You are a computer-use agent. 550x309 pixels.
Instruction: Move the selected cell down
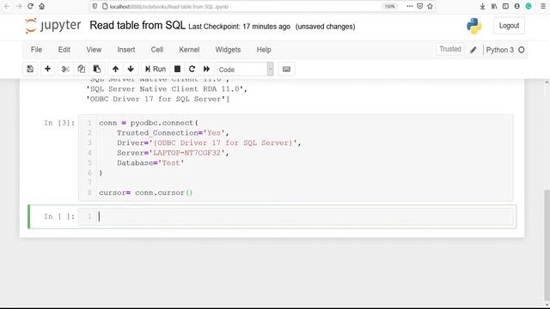[131, 69]
